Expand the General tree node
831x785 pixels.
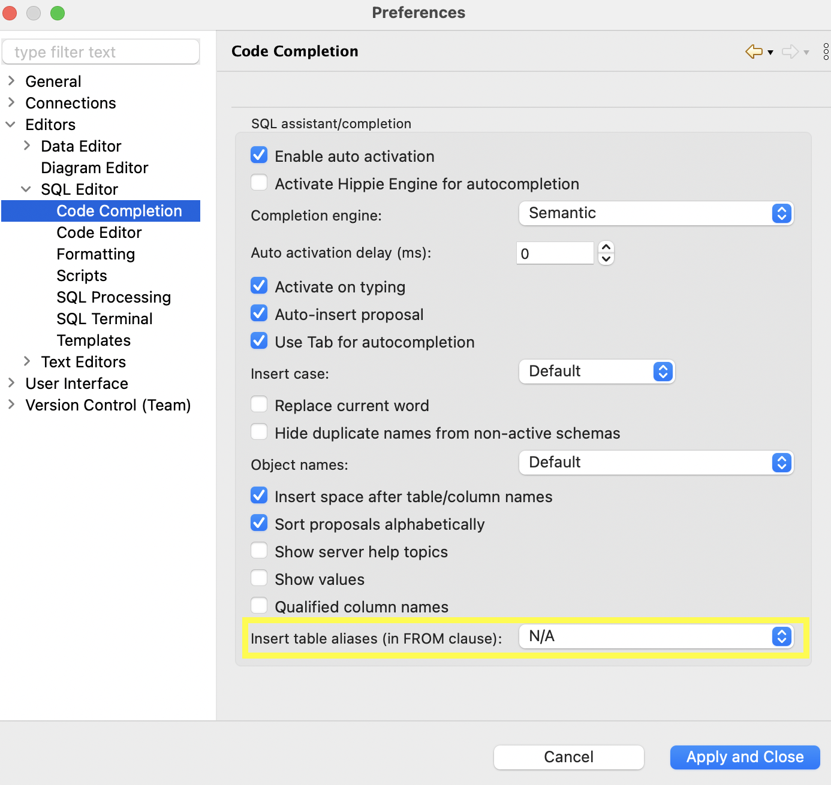point(11,81)
